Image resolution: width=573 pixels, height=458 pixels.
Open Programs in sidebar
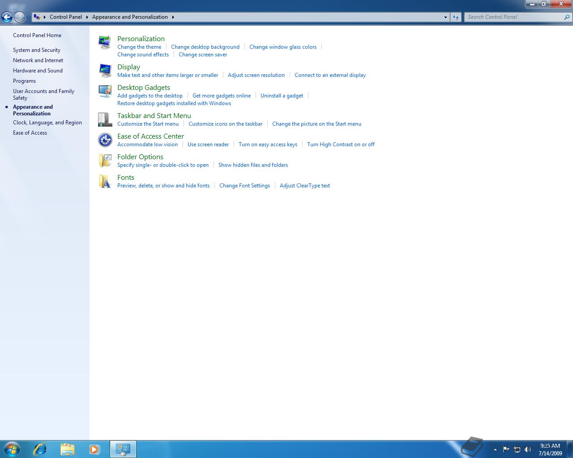pyautogui.click(x=24, y=81)
